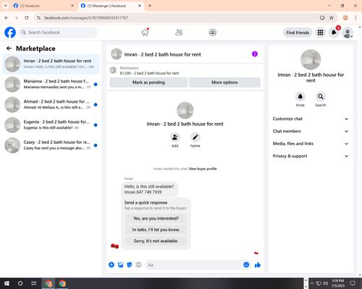This screenshot has width=362, height=289.
Task: Click Find friends button
Action: [x=298, y=33]
